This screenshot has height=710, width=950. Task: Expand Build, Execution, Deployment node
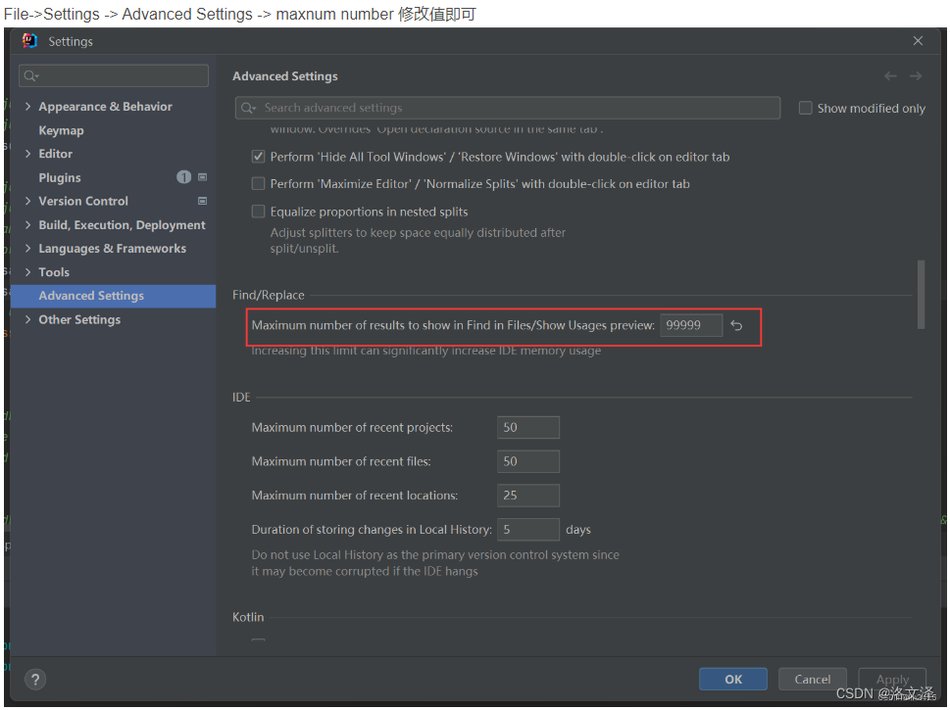[27, 224]
